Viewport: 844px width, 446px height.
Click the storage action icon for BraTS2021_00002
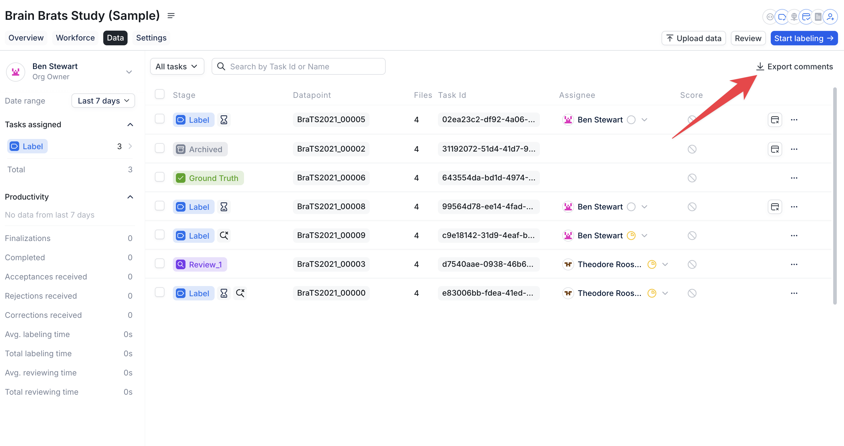[775, 149]
